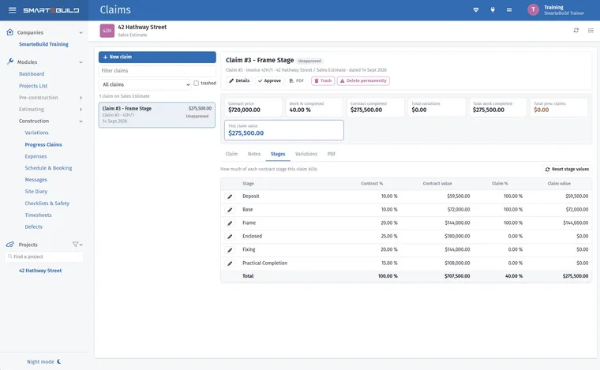The width and height of the screenshot is (600, 370).
Task: Toggle the trashed checkbox
Action: click(x=197, y=83)
